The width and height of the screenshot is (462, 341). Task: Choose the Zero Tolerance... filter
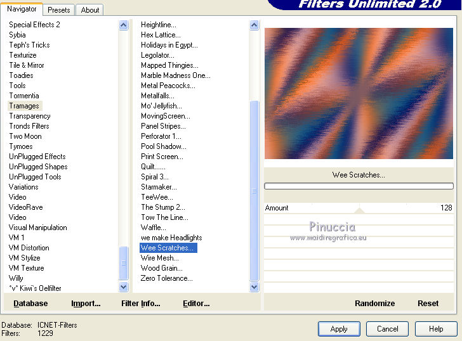[166, 278]
